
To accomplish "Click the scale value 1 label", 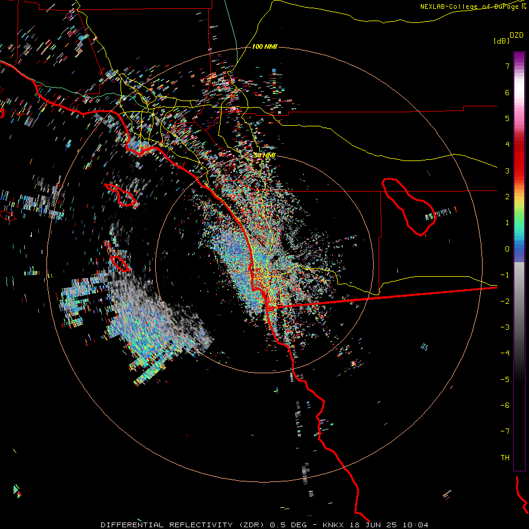I will click(507, 223).
